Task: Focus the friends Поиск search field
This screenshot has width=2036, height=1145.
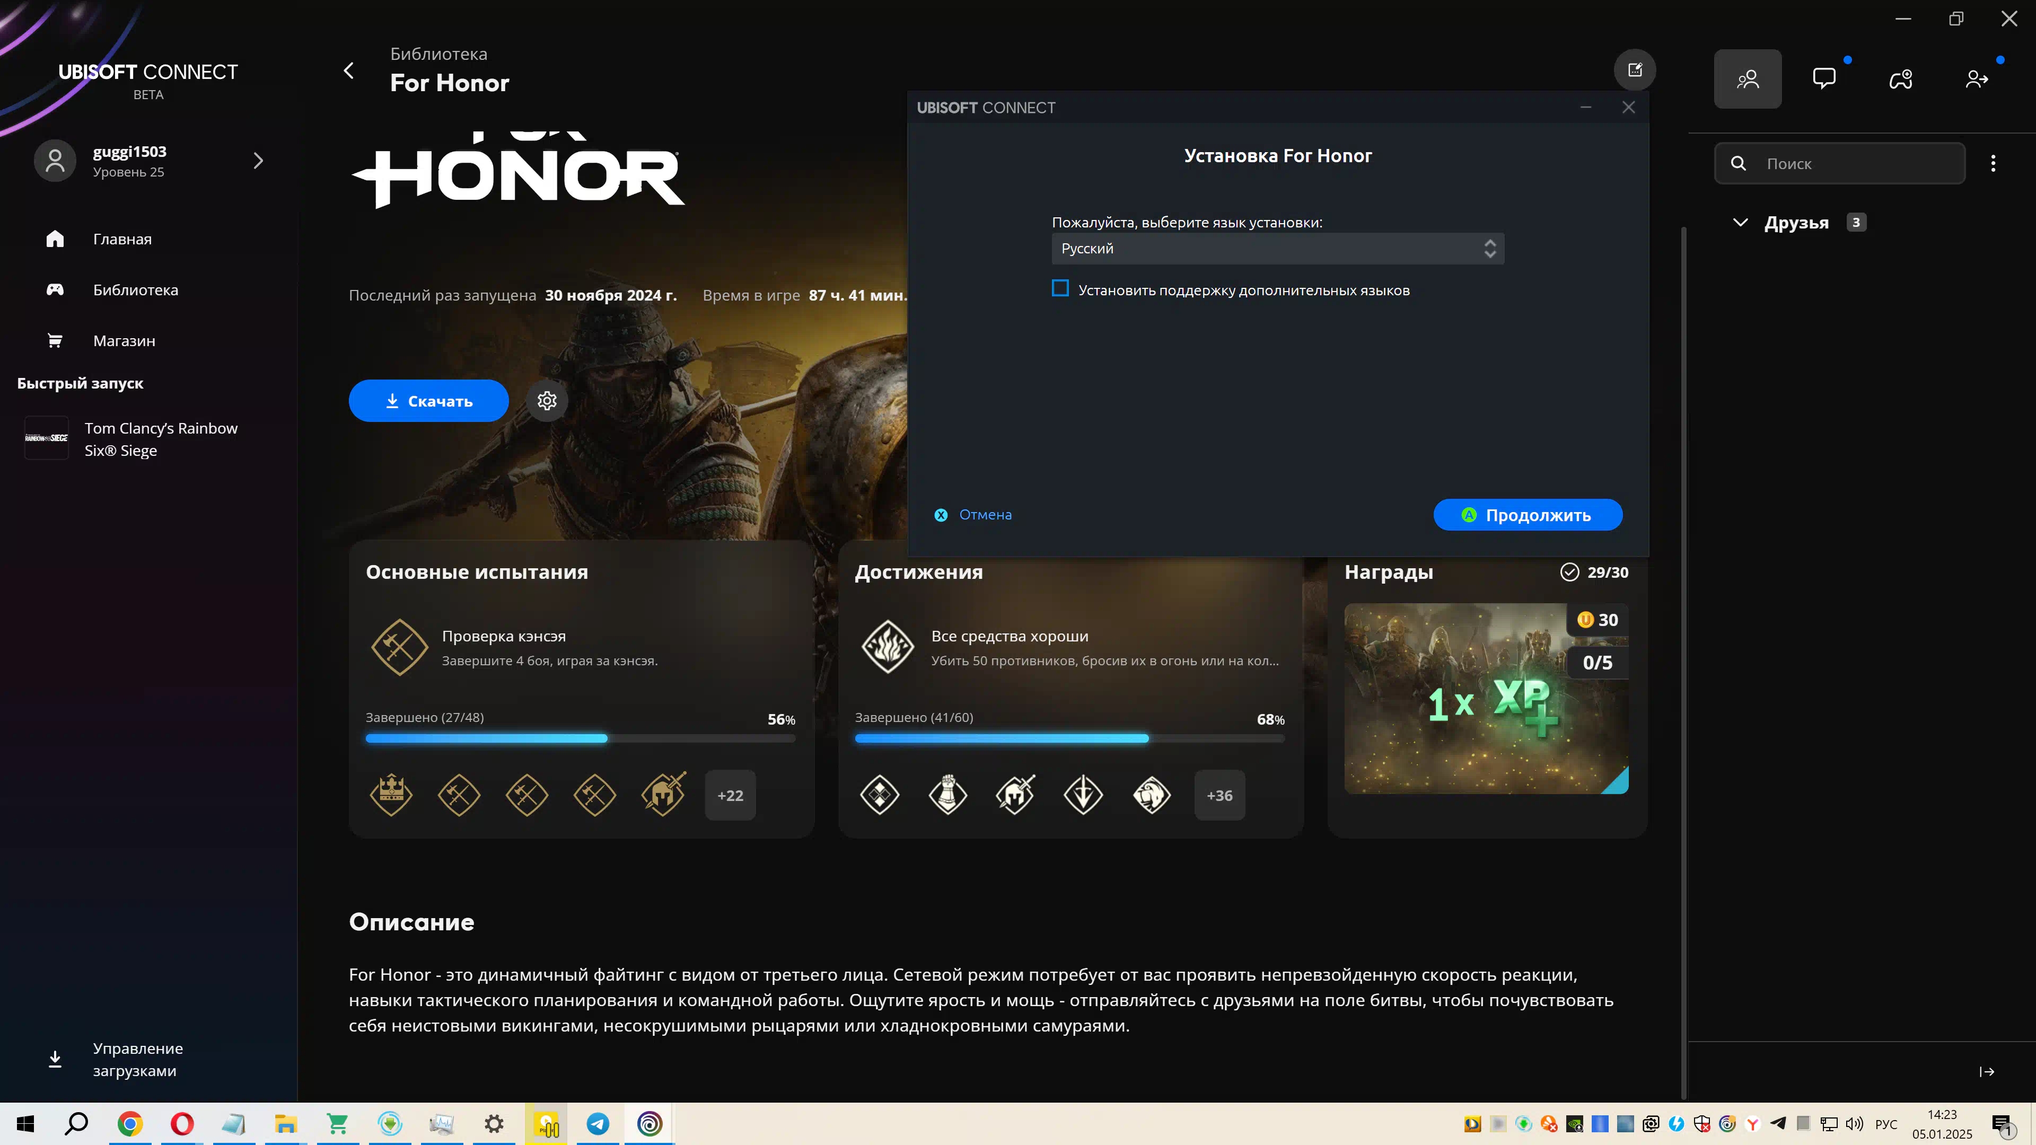Action: (x=1839, y=163)
